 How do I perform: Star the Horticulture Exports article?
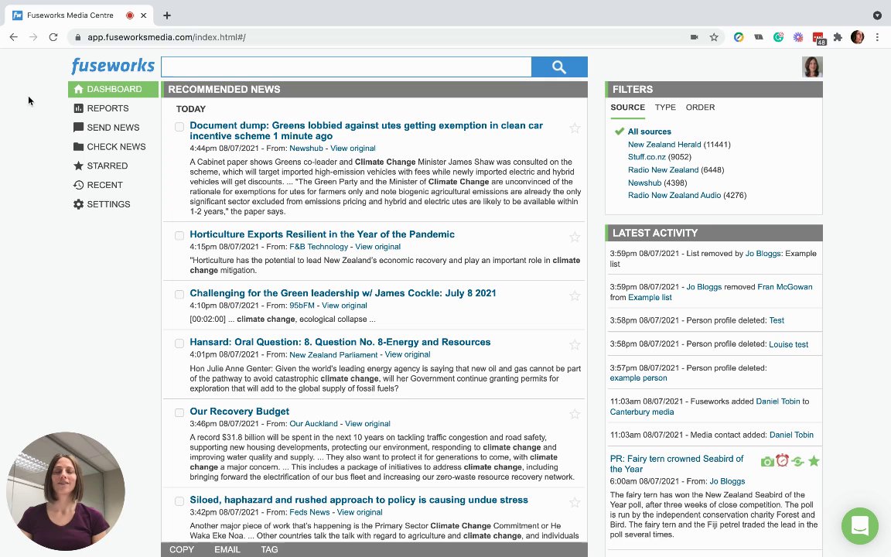[x=575, y=237]
